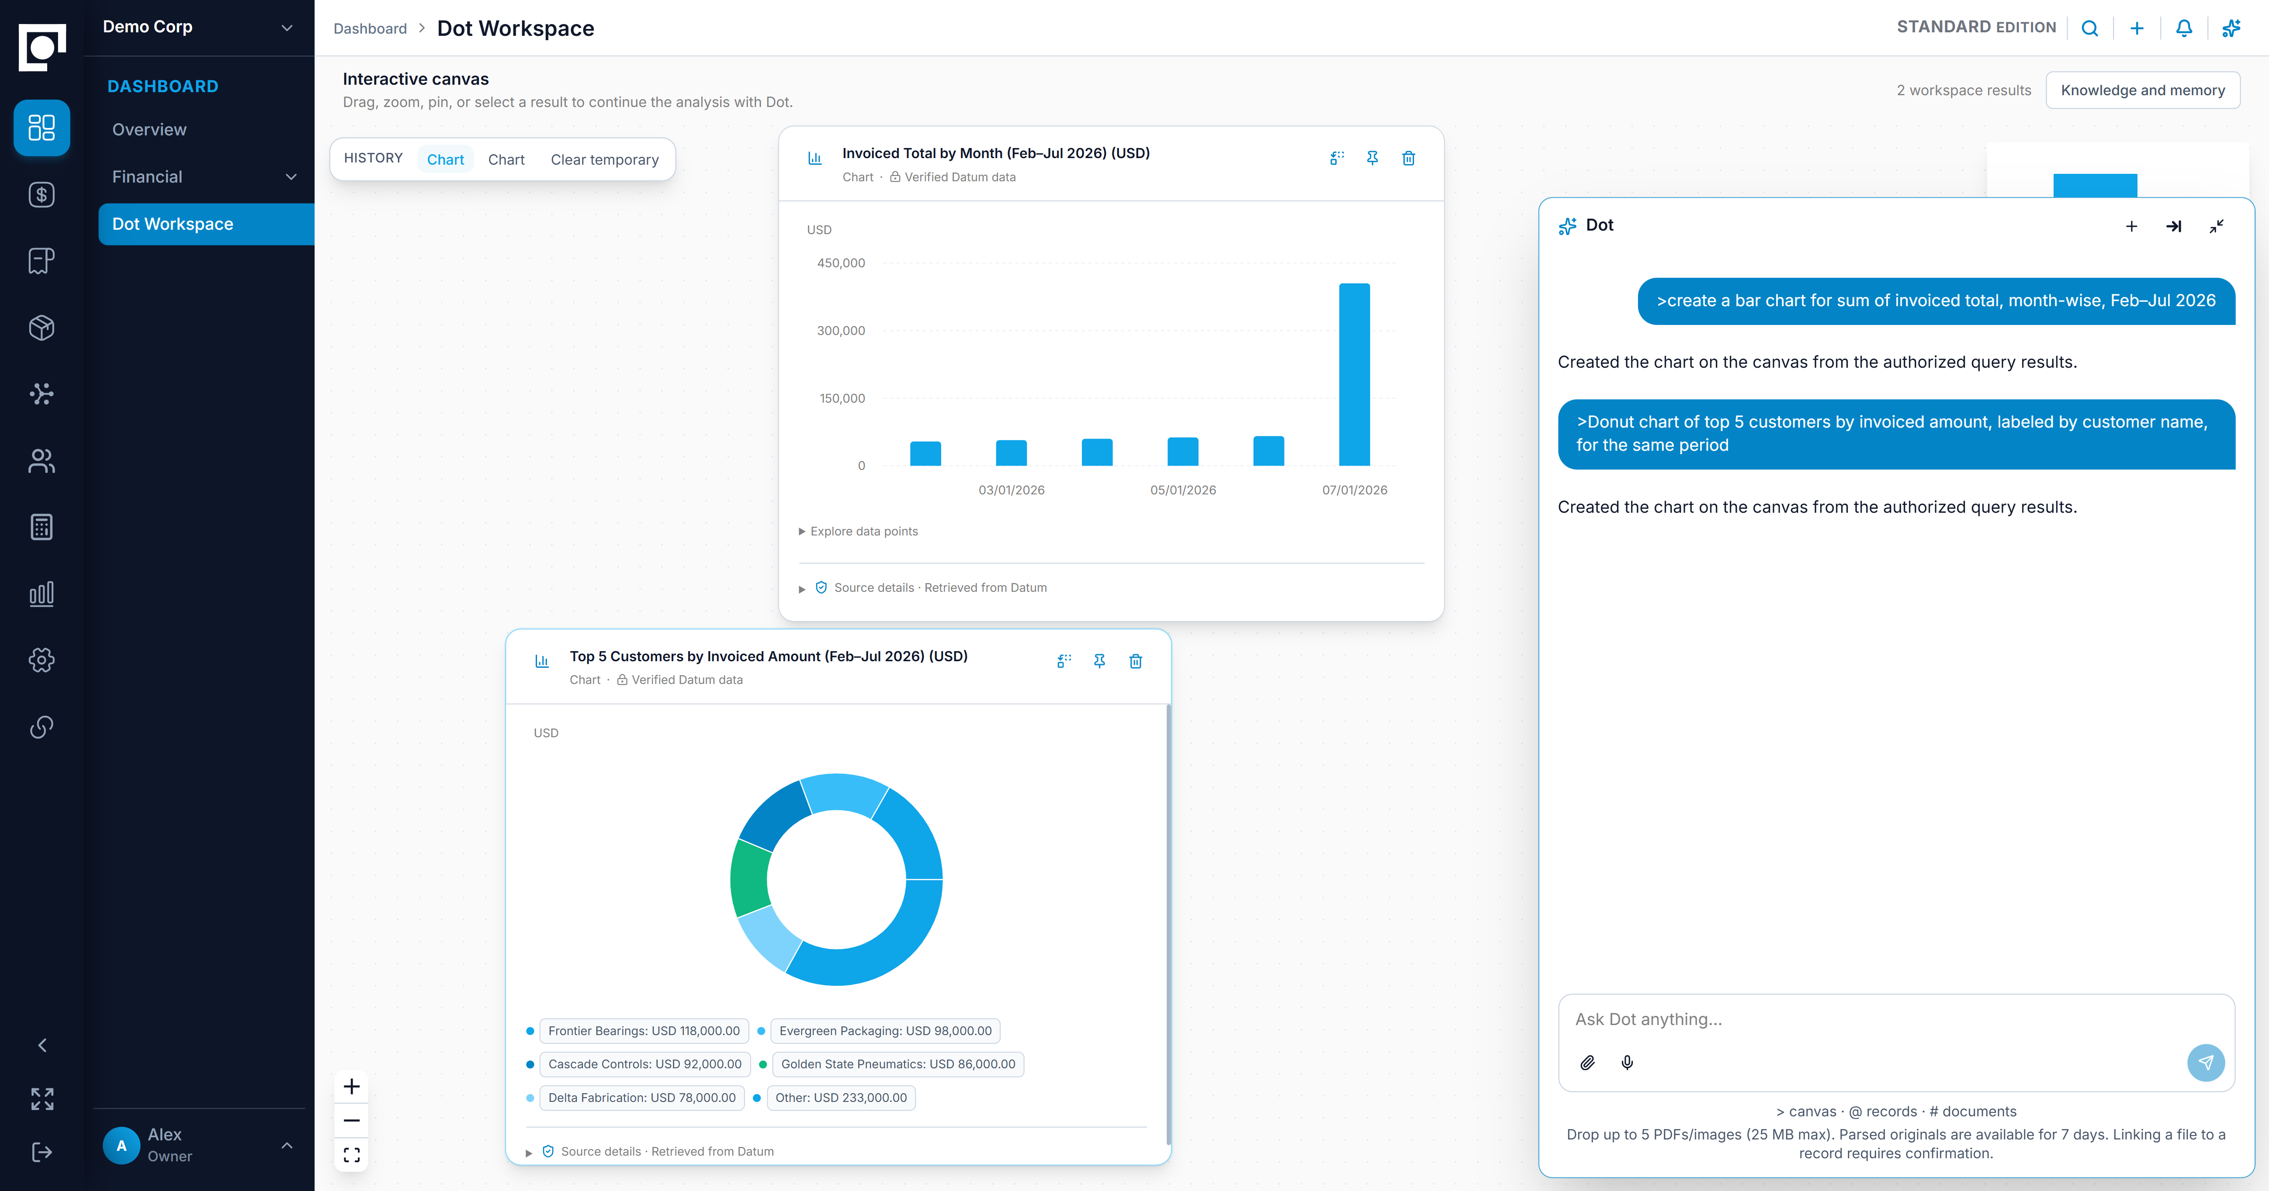Expand Source details on the bar chart card

[923, 587]
